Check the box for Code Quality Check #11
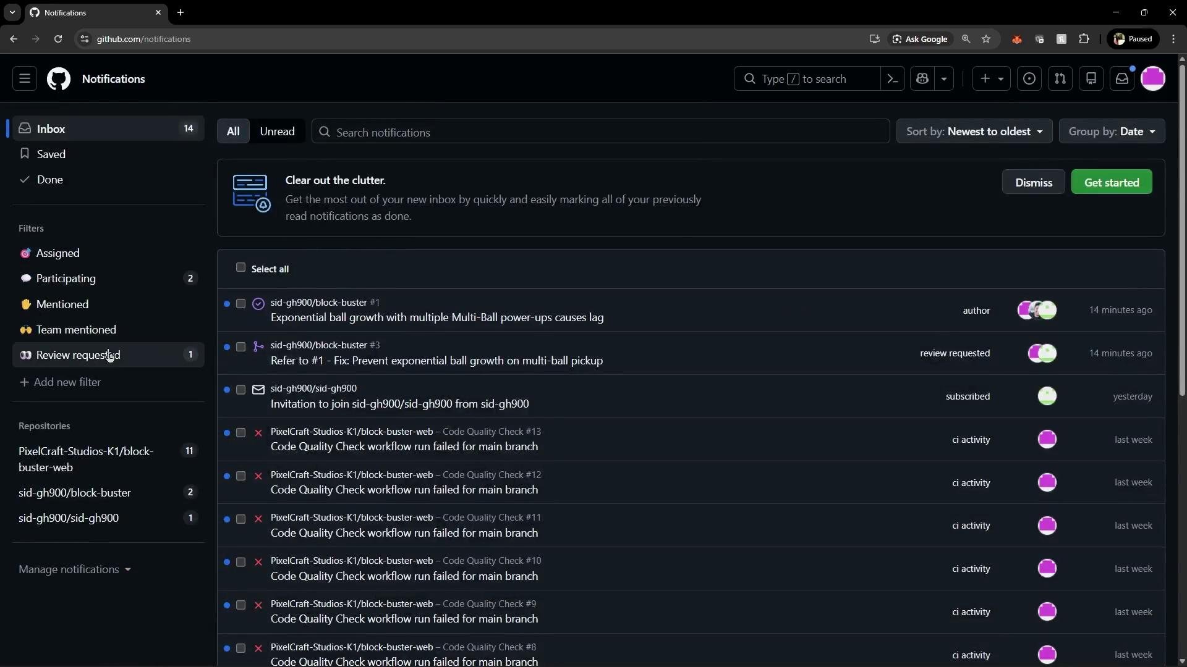1187x667 pixels. [x=240, y=519]
